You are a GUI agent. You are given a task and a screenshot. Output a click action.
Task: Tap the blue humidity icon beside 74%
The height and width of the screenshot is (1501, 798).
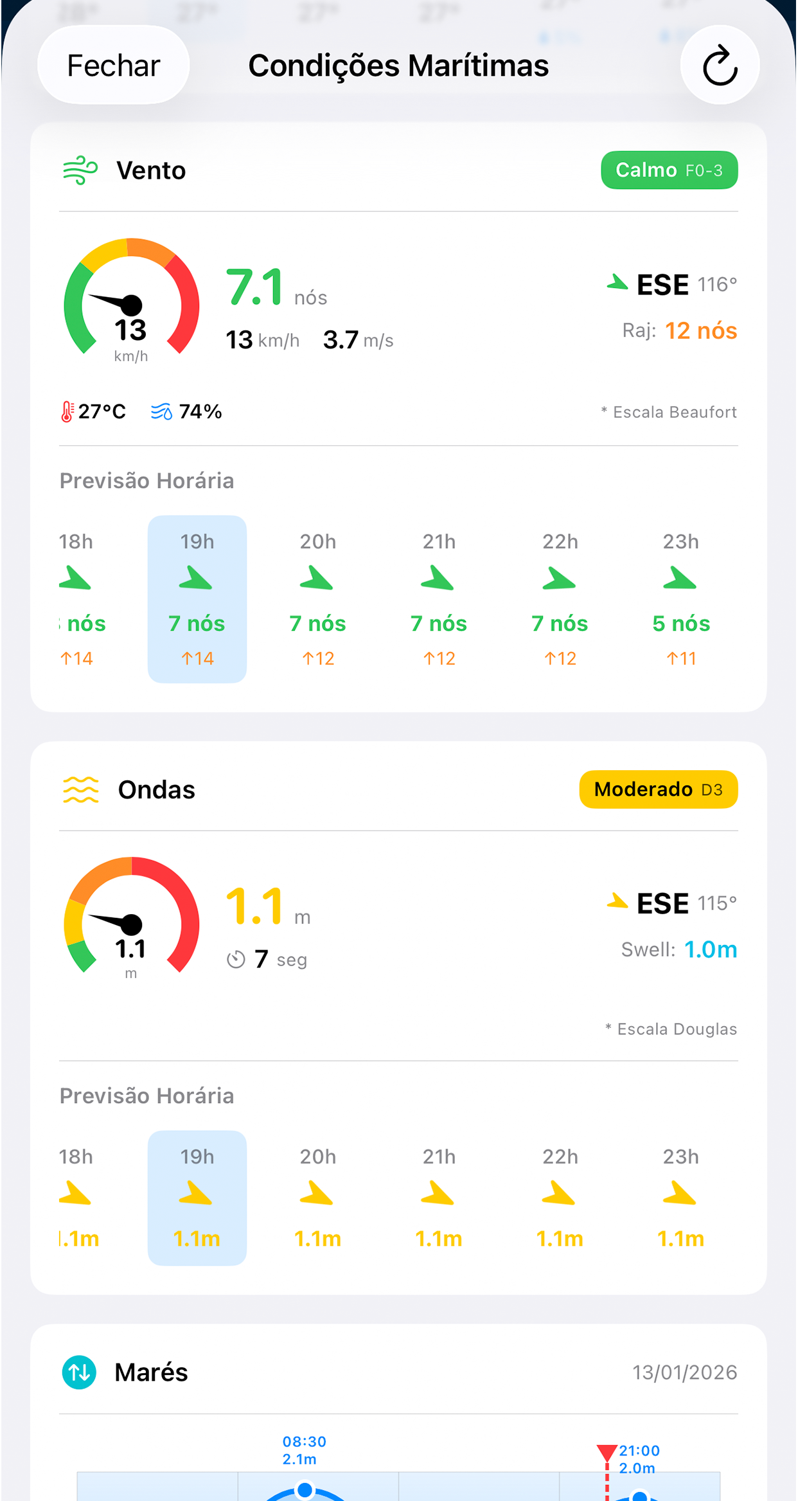coord(161,411)
